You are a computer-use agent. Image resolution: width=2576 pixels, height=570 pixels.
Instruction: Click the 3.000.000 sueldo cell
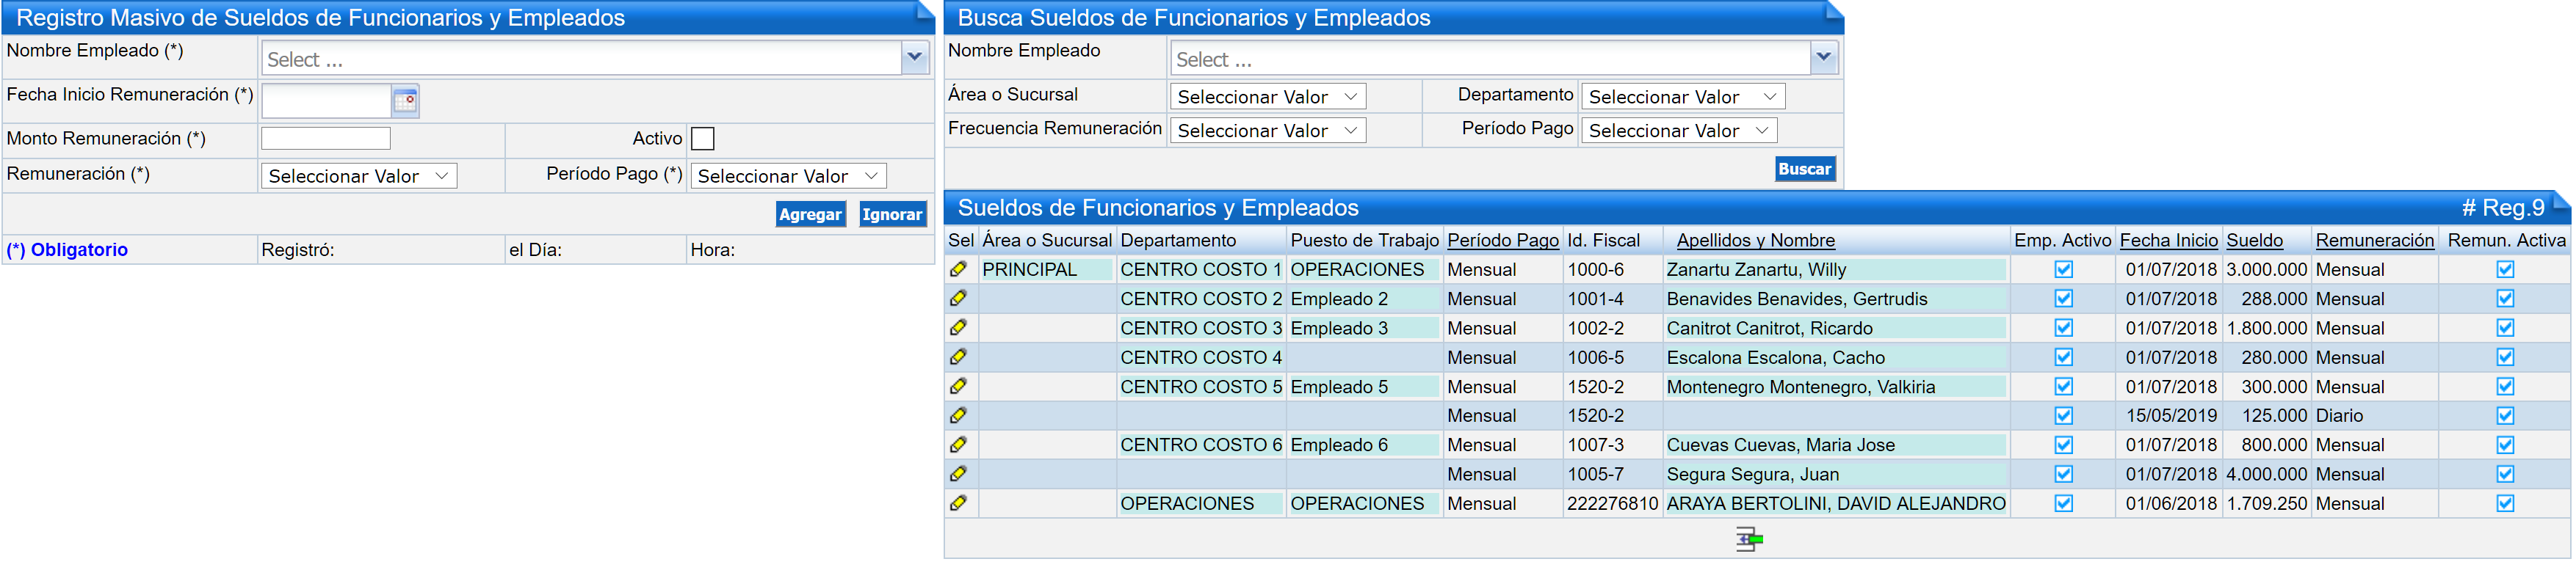[2266, 269]
